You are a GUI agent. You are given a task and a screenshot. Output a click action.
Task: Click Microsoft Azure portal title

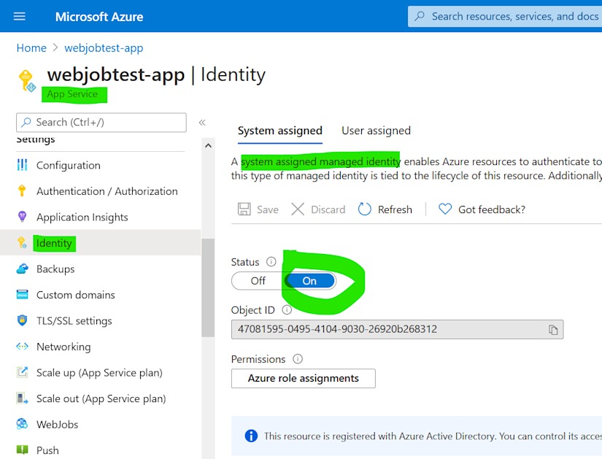pos(99,17)
